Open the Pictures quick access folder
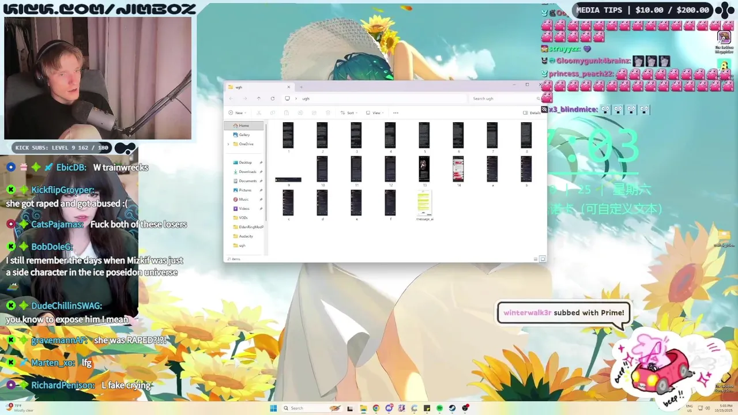 246,190
